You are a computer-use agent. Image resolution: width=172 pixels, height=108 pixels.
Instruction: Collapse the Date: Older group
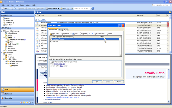[x=36, y=20]
